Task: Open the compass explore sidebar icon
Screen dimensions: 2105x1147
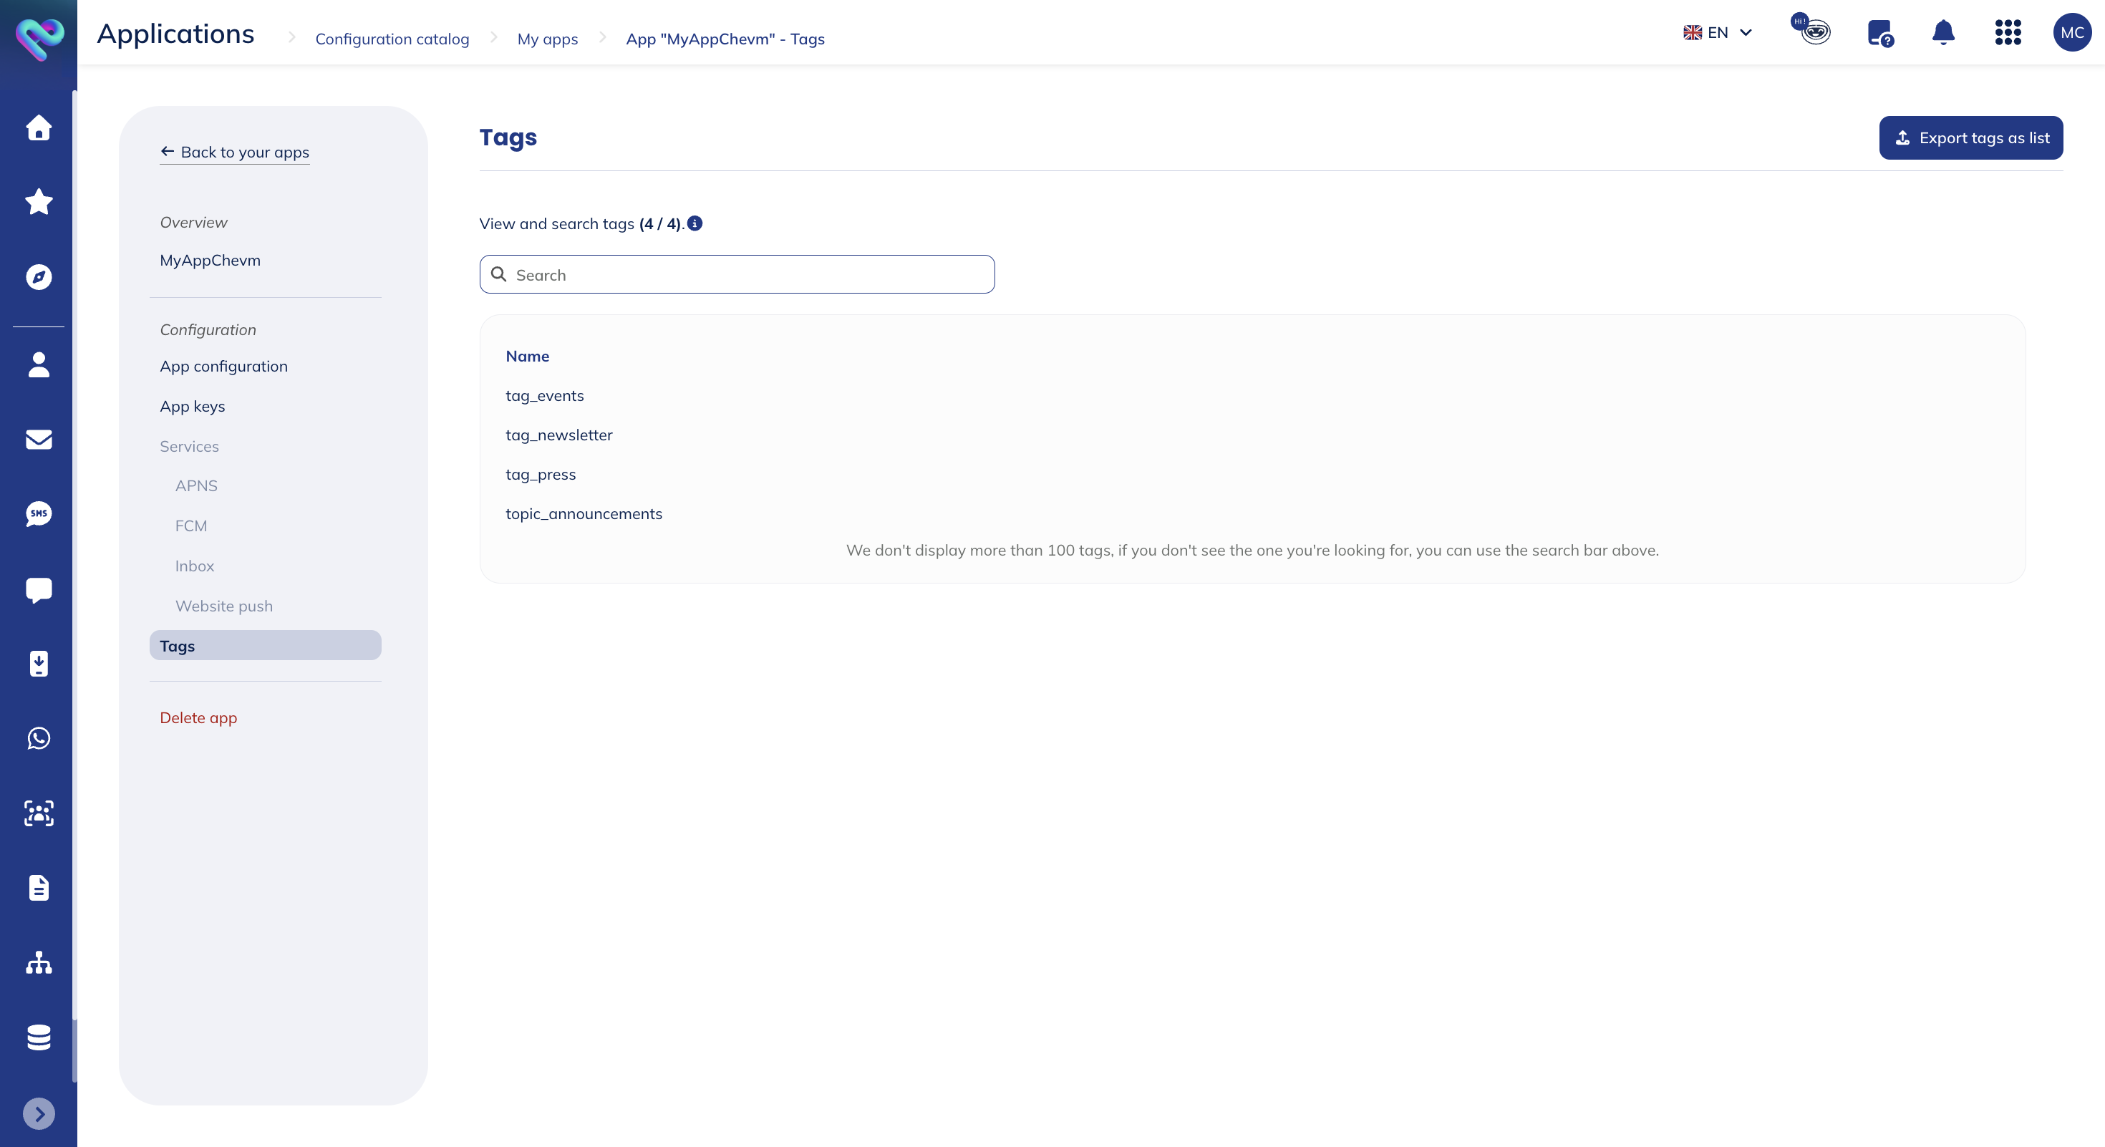Action: pos(39,277)
